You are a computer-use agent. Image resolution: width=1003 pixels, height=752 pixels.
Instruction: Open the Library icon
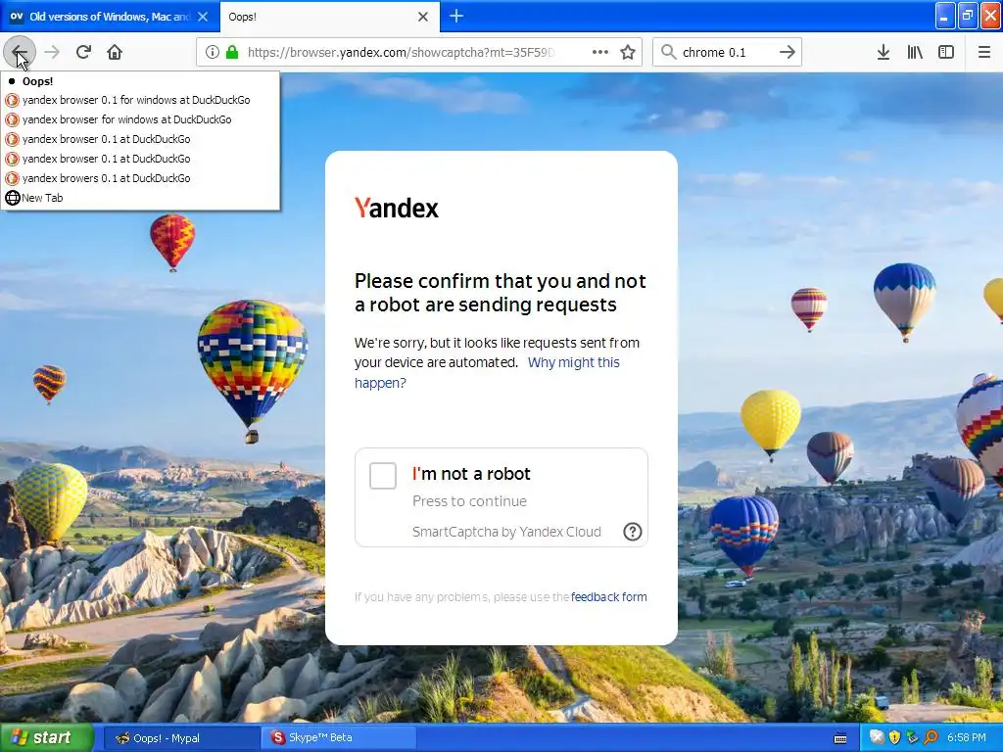[x=915, y=52]
